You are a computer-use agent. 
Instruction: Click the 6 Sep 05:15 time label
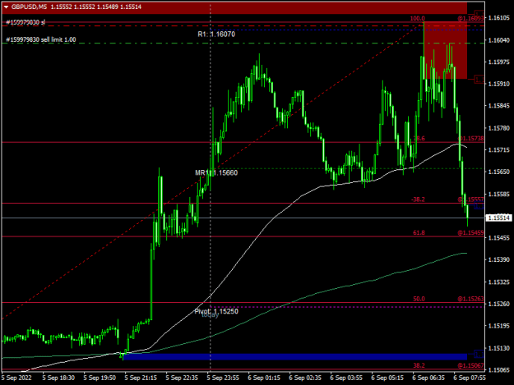[387, 378]
